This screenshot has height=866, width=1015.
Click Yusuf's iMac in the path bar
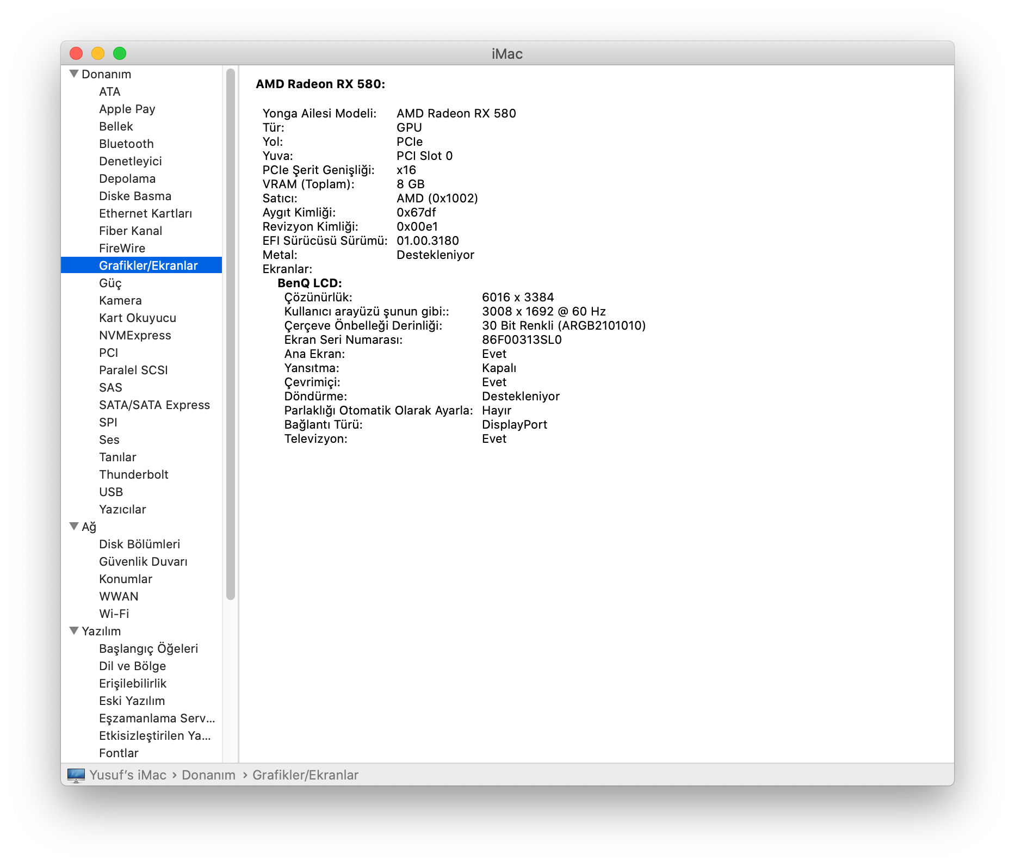(128, 775)
